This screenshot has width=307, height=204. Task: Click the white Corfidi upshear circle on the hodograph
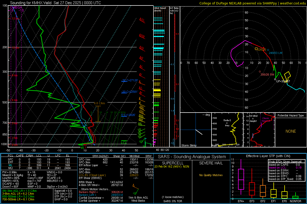275,79
